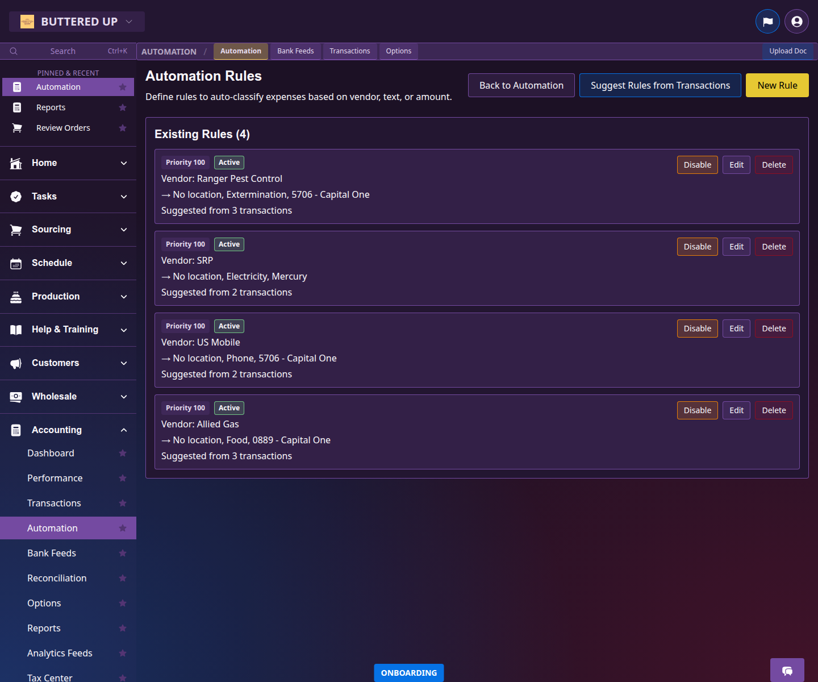Click the Search input field
818x682 pixels.
click(x=62, y=51)
